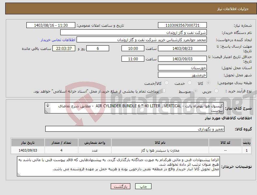Click the 1403/08/23 deadline date field

coord(182,48)
